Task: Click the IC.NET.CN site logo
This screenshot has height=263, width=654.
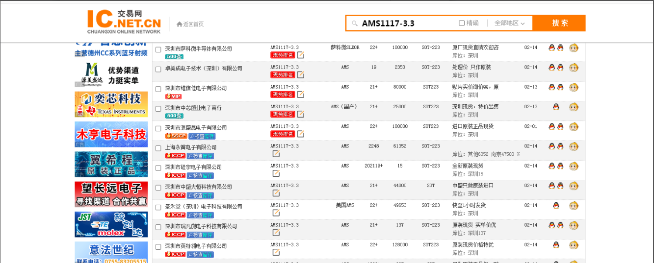Action: 124,23
